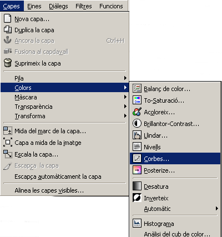Click the Inverteix icon

pyautogui.click(x=137, y=198)
